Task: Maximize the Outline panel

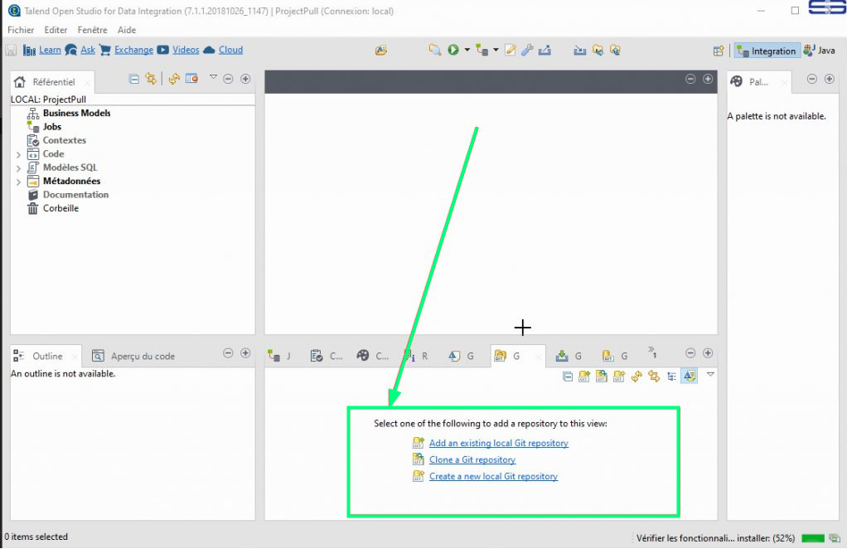Action: [x=245, y=352]
